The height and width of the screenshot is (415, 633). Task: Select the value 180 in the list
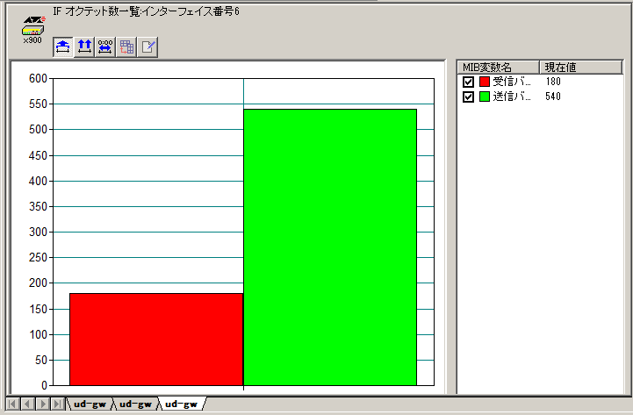pyautogui.click(x=553, y=82)
